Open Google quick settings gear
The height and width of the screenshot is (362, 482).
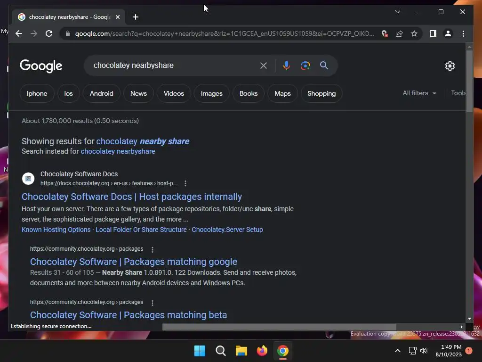(450, 66)
